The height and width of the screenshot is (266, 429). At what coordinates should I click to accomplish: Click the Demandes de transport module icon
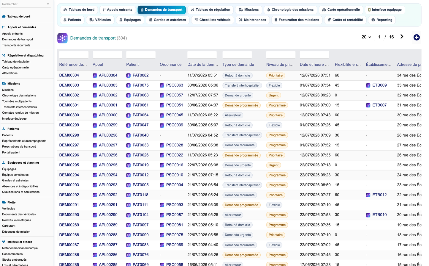[x=62, y=38]
